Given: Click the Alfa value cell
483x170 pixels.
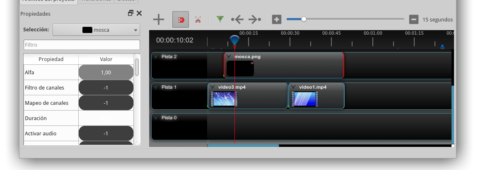Looking at the screenshot, I should click(106, 72).
